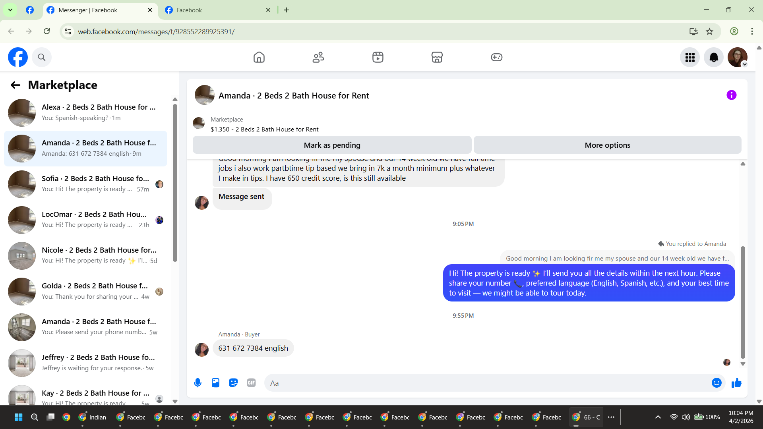The height and width of the screenshot is (429, 763).
Task: Click the chat messages scrollbar down arrow
Action: (x=743, y=364)
